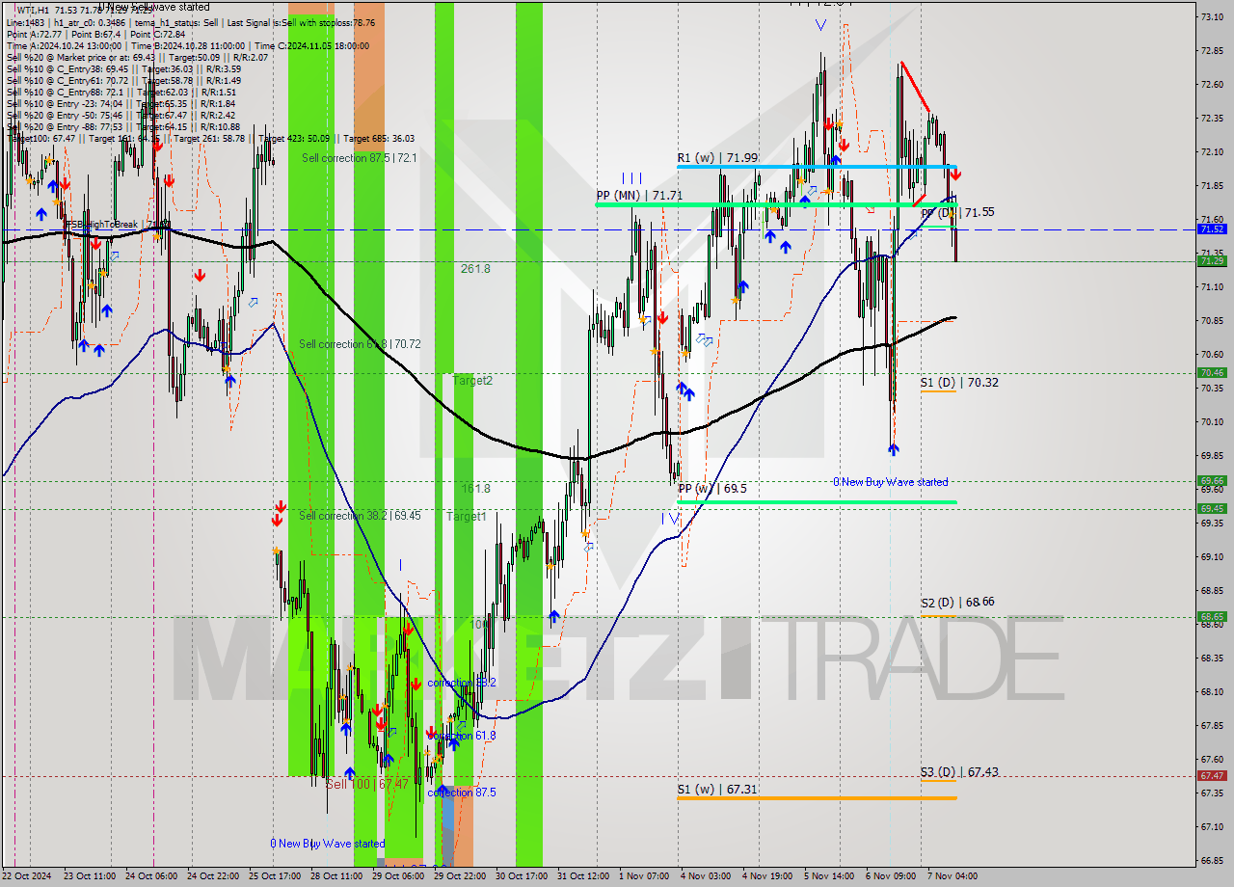Click the '31 Oct 12:00' time axis label
This screenshot has width=1234, height=887.
(582, 876)
